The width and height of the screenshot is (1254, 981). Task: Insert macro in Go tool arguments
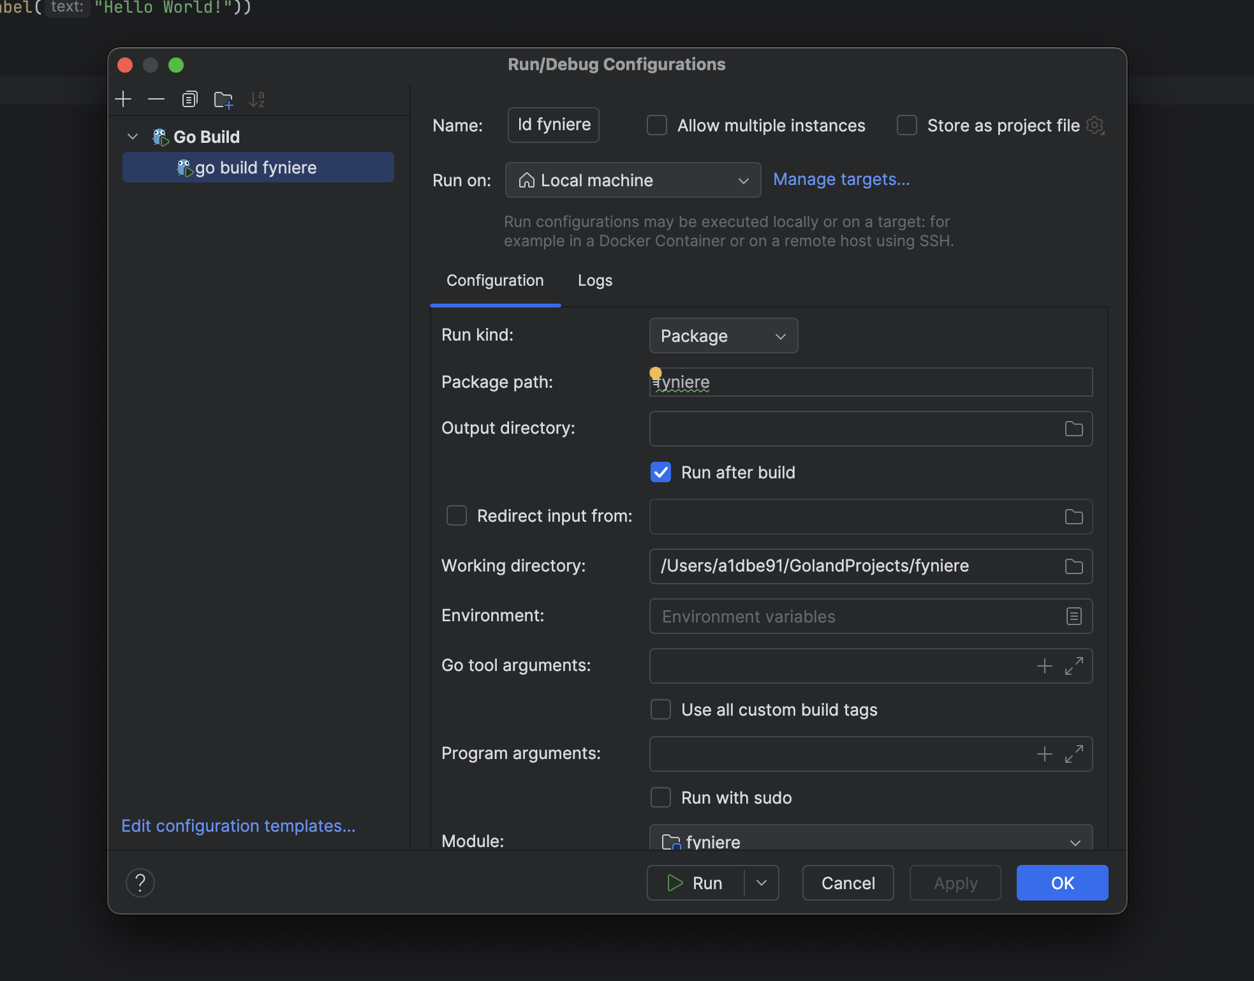1045,666
